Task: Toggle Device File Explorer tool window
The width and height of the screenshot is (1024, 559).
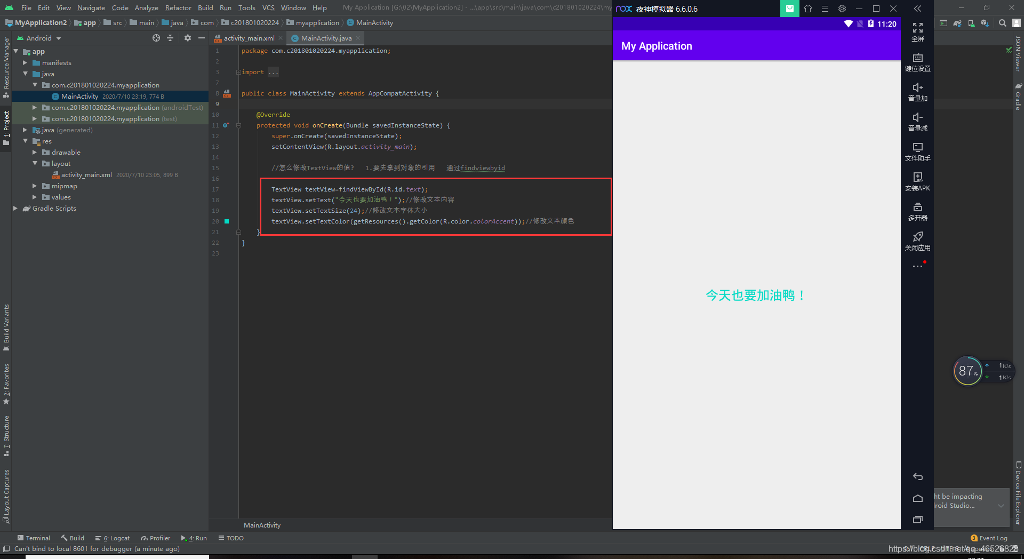Action: [1018, 493]
